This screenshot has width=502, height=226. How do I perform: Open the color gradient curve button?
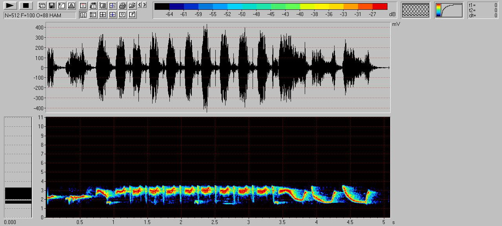coord(449,10)
